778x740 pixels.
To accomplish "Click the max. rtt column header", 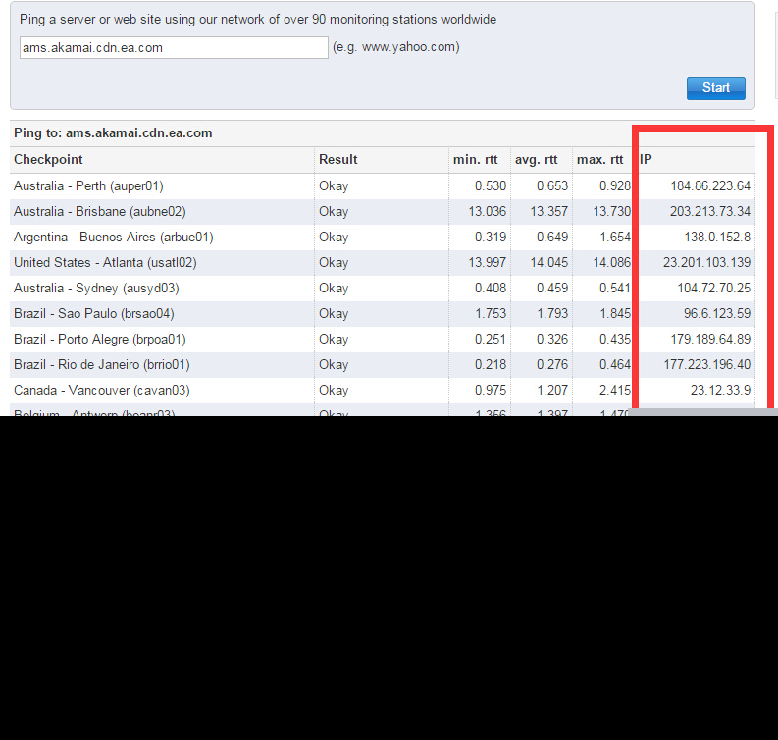I will (x=599, y=160).
